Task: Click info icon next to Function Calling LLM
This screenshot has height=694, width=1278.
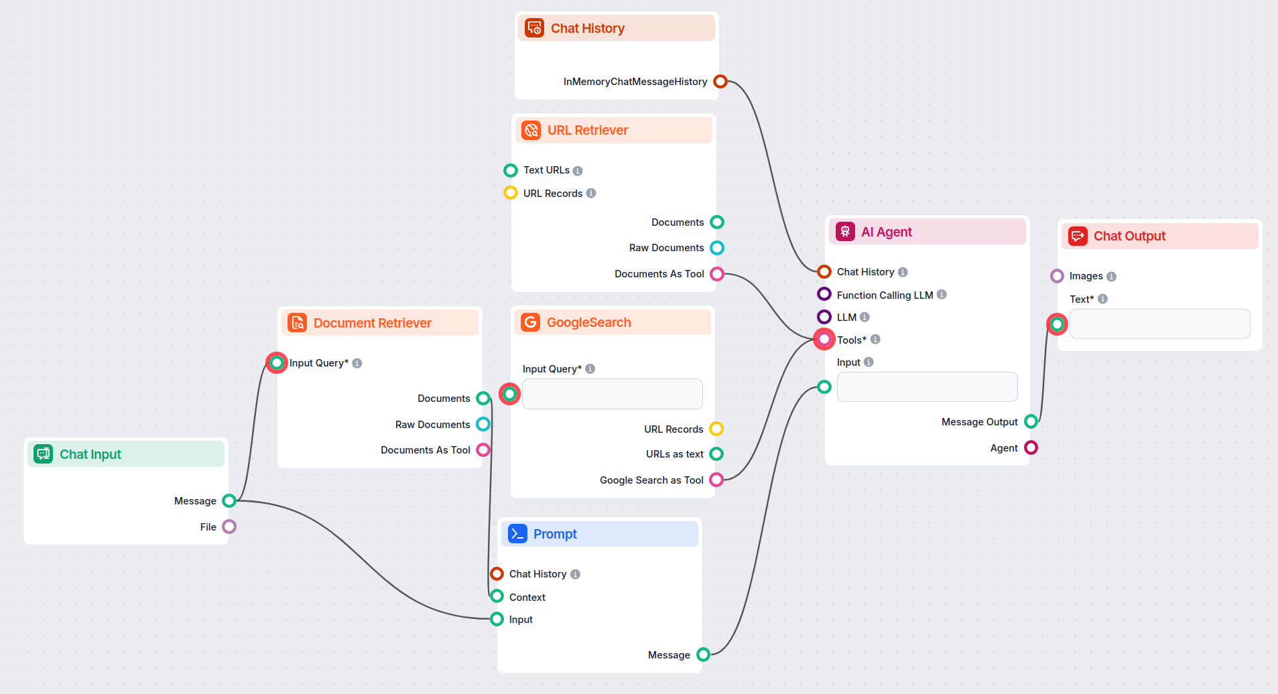Action: (942, 294)
